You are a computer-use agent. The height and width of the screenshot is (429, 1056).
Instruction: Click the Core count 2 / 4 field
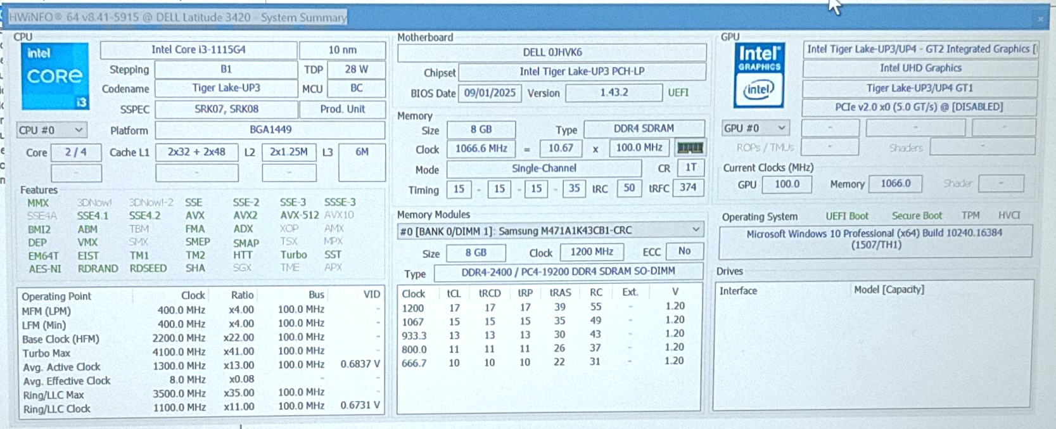coord(76,152)
